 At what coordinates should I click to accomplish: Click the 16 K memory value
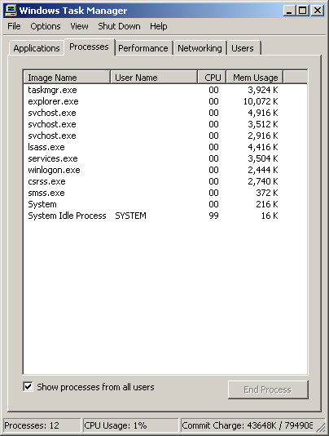click(270, 216)
